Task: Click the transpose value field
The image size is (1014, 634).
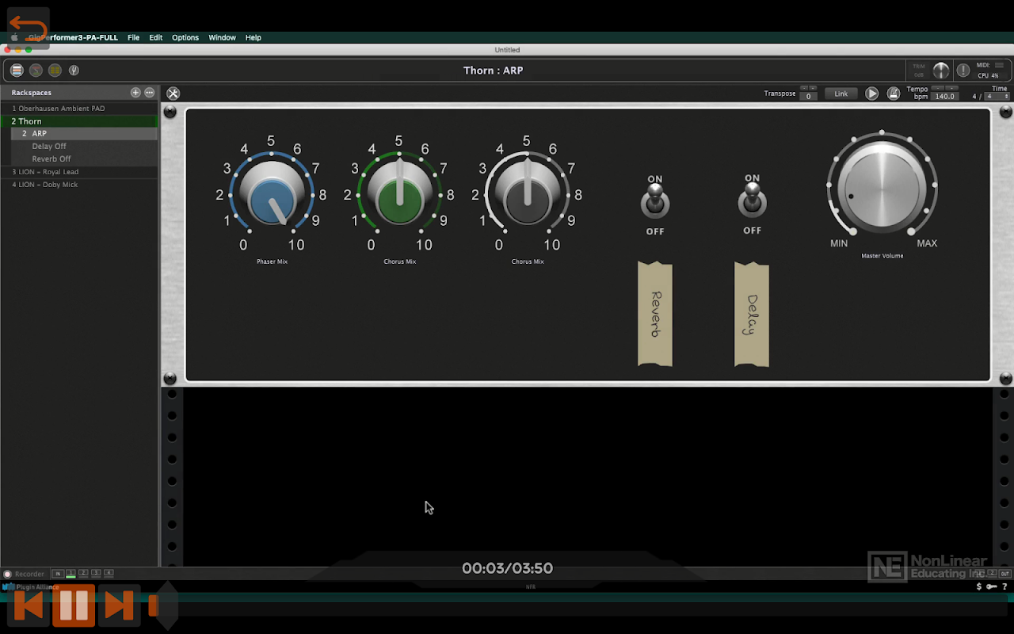Action: click(808, 97)
